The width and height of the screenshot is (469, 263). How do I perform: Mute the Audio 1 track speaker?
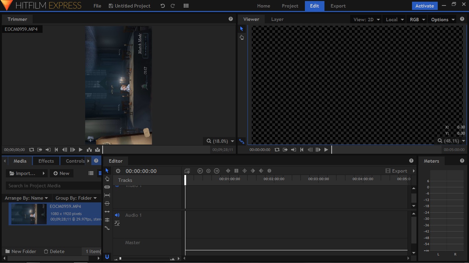[117, 215]
